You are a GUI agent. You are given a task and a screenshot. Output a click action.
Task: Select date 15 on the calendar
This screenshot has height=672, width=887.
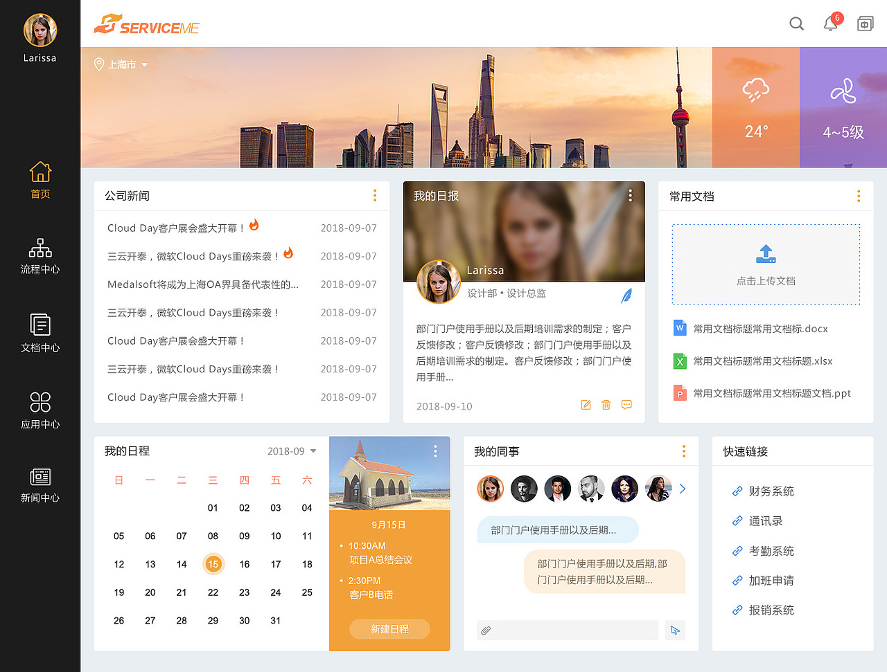coord(213,564)
